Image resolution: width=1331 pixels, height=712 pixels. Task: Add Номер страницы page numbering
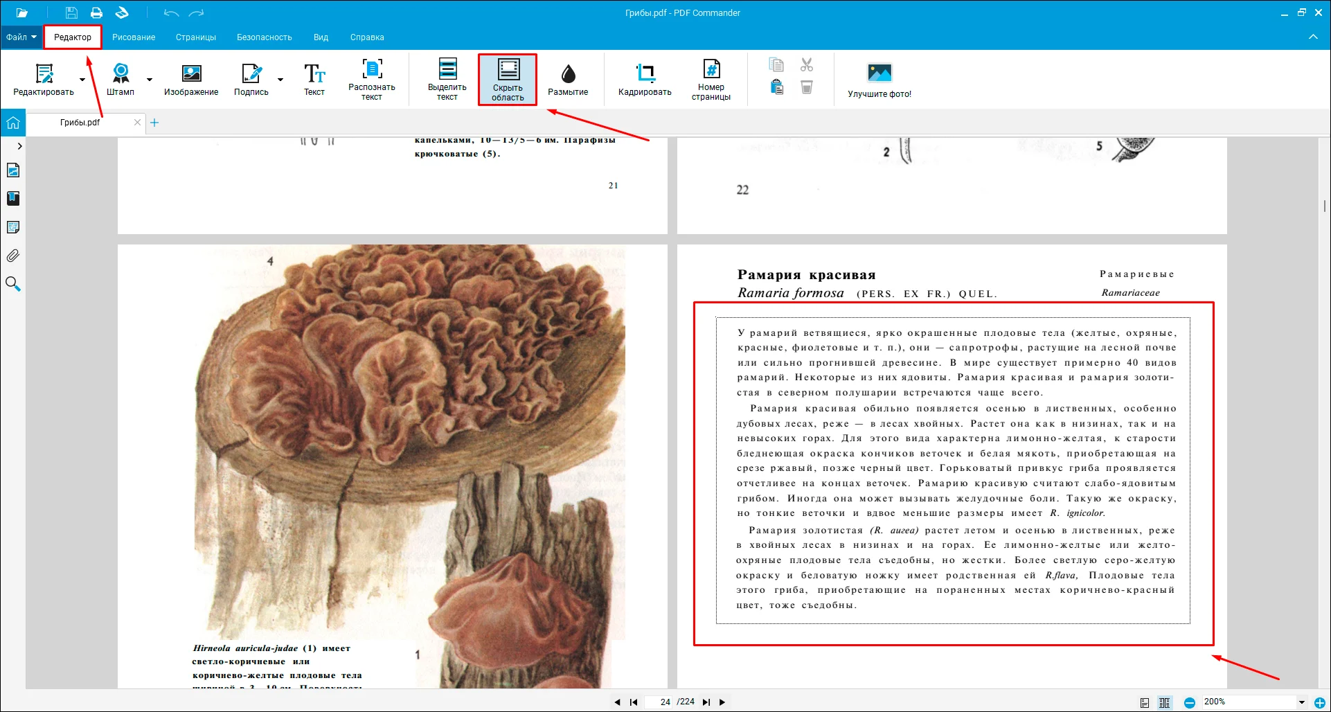pos(711,80)
